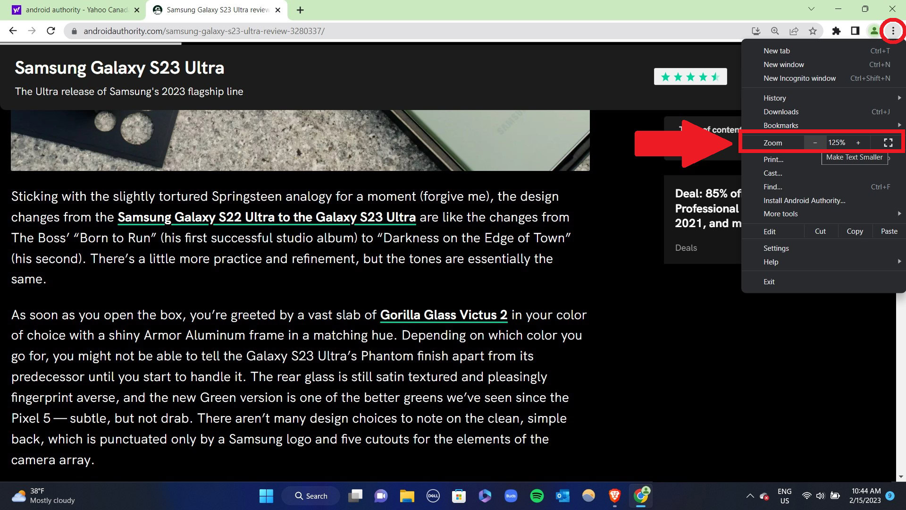The image size is (906, 510).
Task: Open Settings from the Chrome menu
Action: point(776,248)
